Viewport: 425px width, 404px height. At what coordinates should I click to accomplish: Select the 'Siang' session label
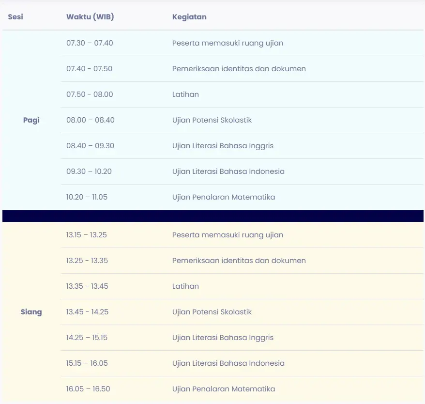(31, 312)
